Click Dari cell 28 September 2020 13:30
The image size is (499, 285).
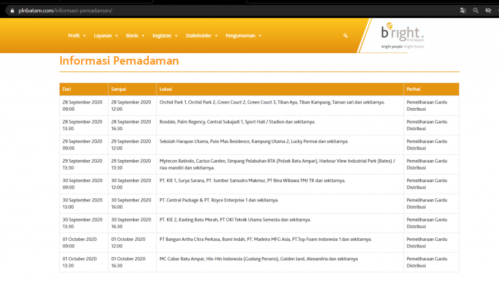(83, 126)
